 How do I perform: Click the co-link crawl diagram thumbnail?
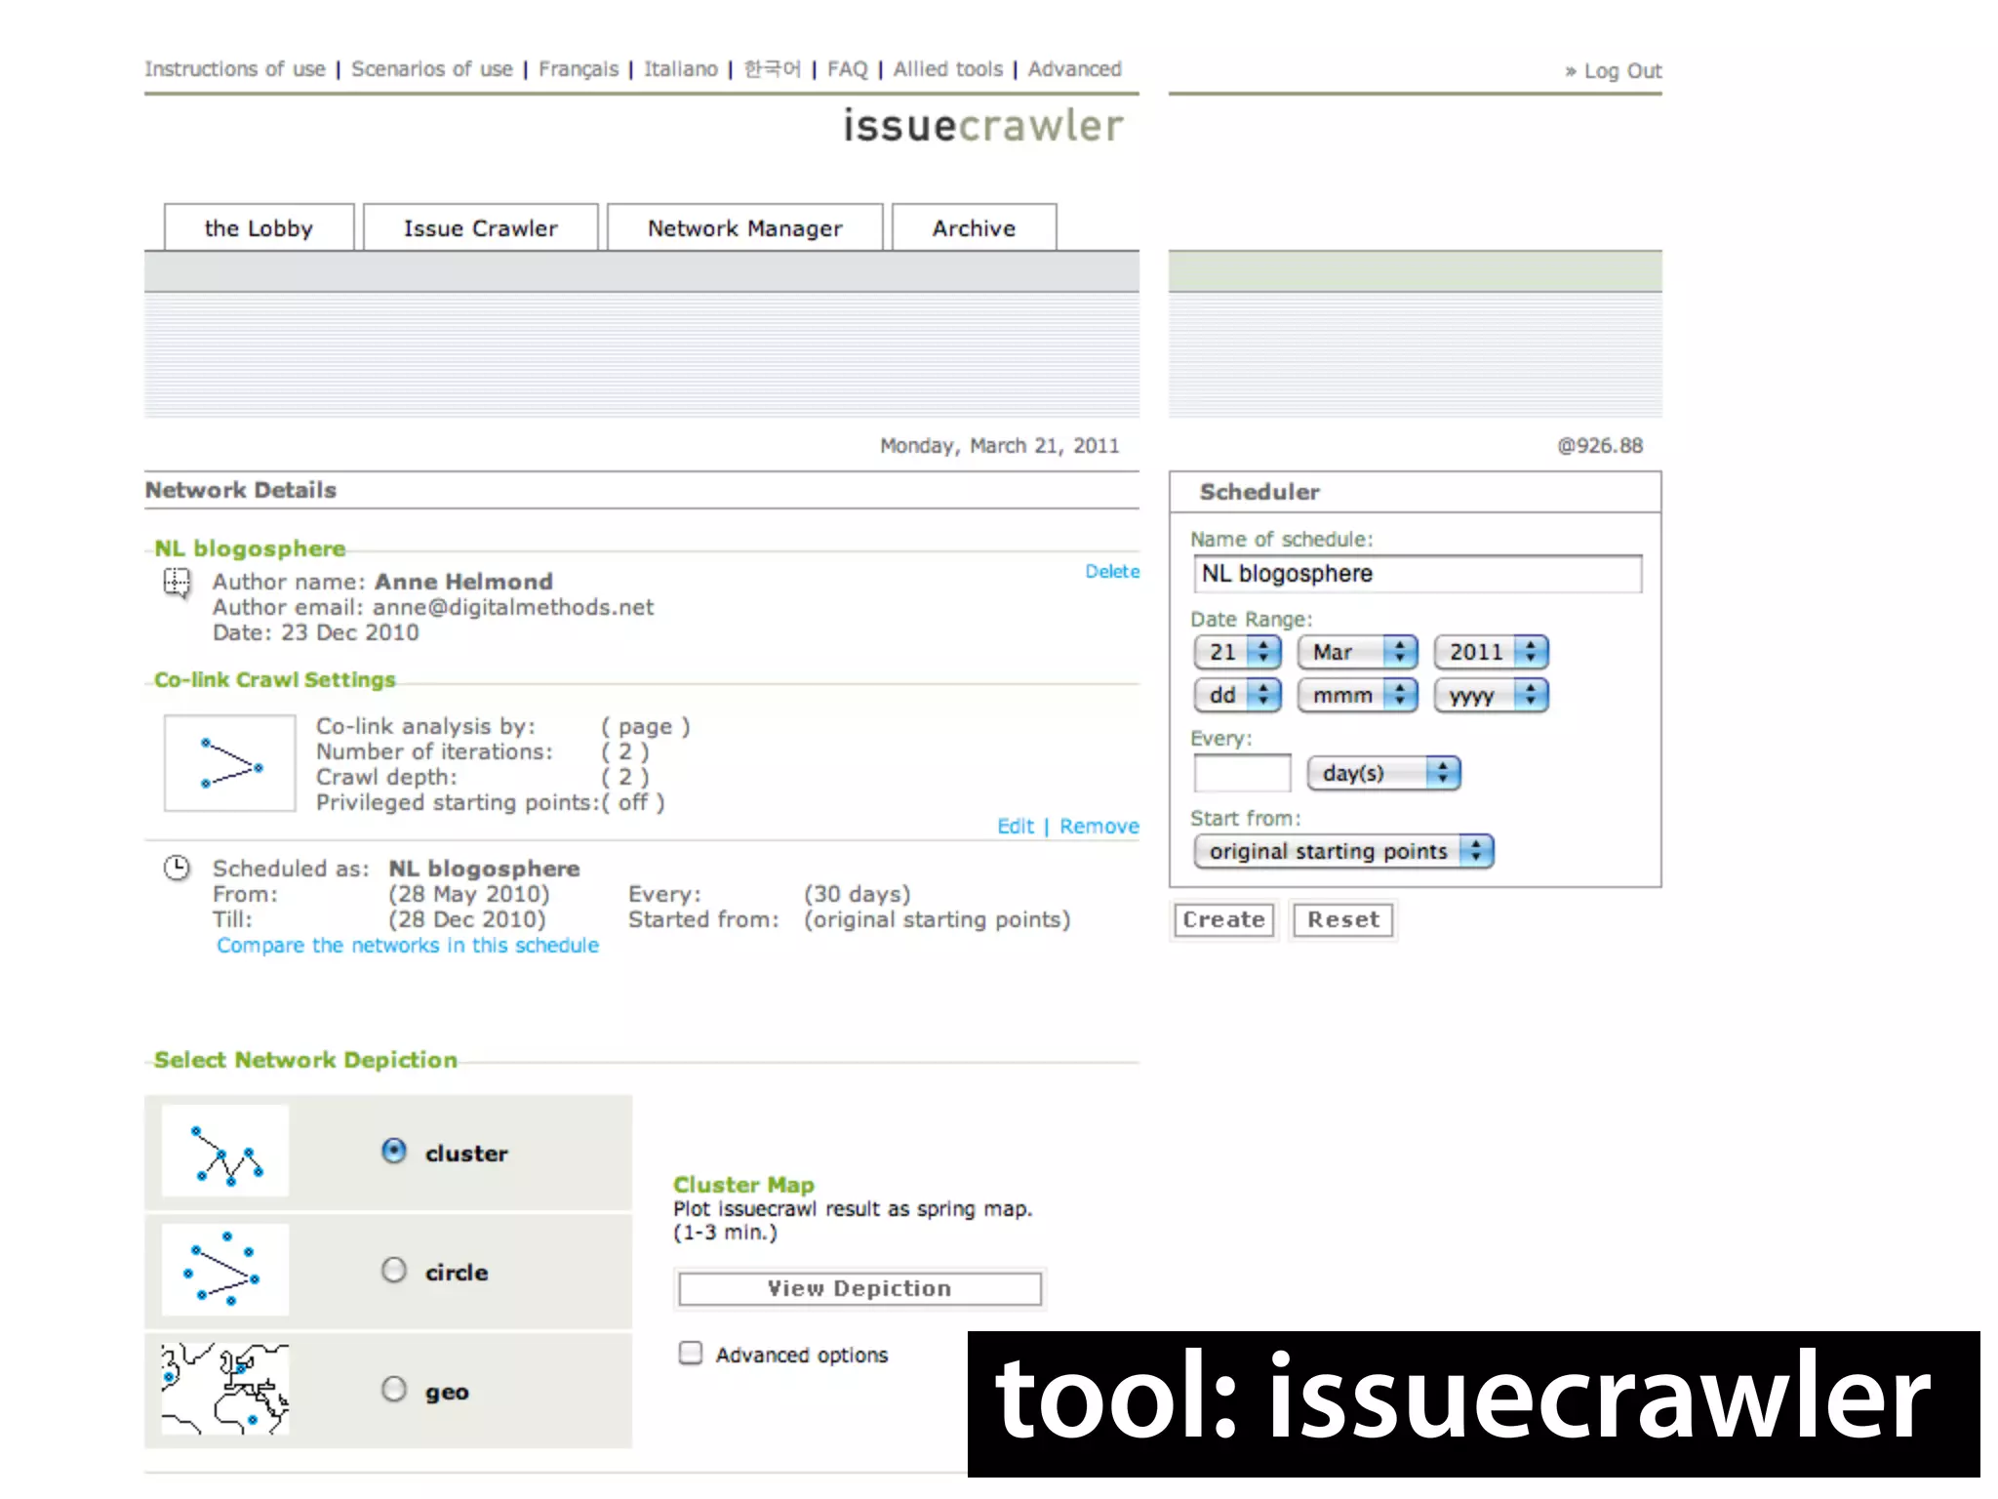point(230,763)
